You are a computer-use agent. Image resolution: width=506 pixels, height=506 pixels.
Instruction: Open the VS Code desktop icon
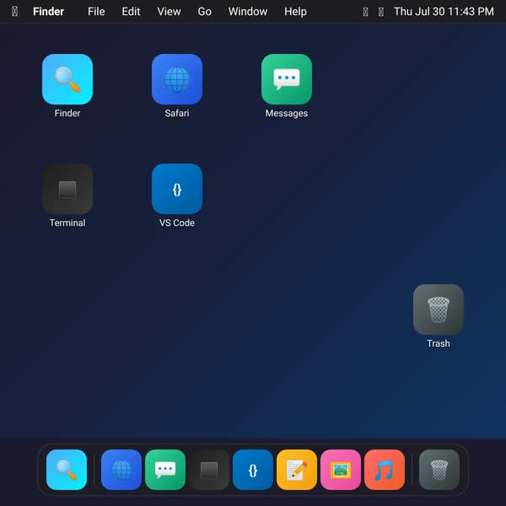tap(177, 189)
